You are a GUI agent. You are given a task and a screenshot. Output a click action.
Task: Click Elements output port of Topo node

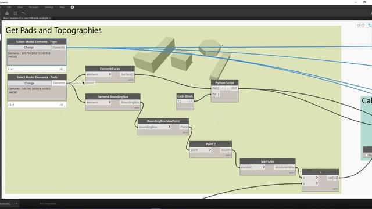click(59, 48)
